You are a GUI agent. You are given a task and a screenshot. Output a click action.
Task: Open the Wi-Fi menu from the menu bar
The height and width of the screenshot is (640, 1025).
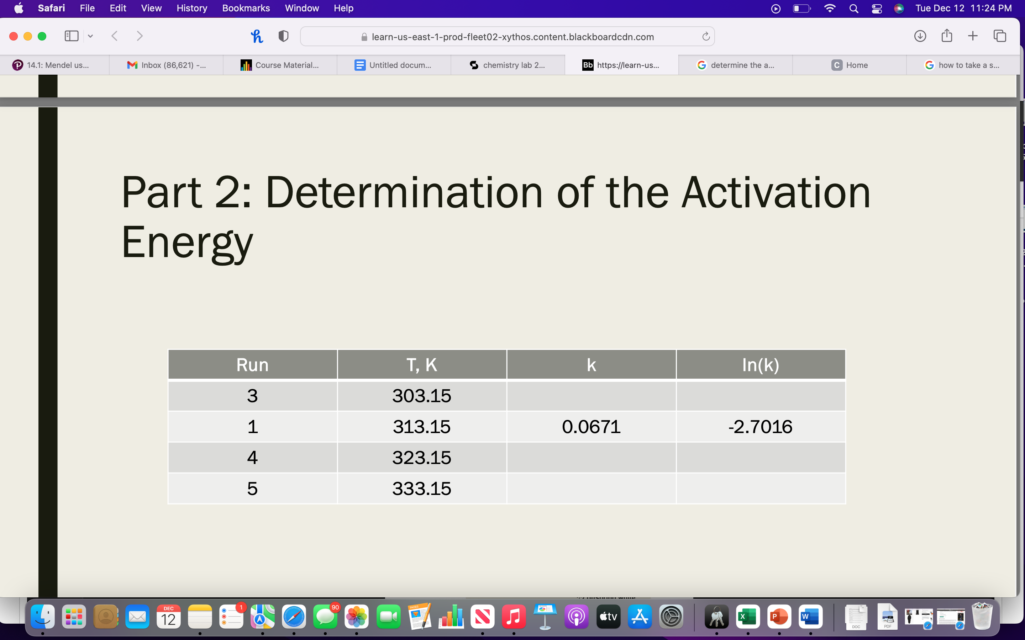click(830, 8)
